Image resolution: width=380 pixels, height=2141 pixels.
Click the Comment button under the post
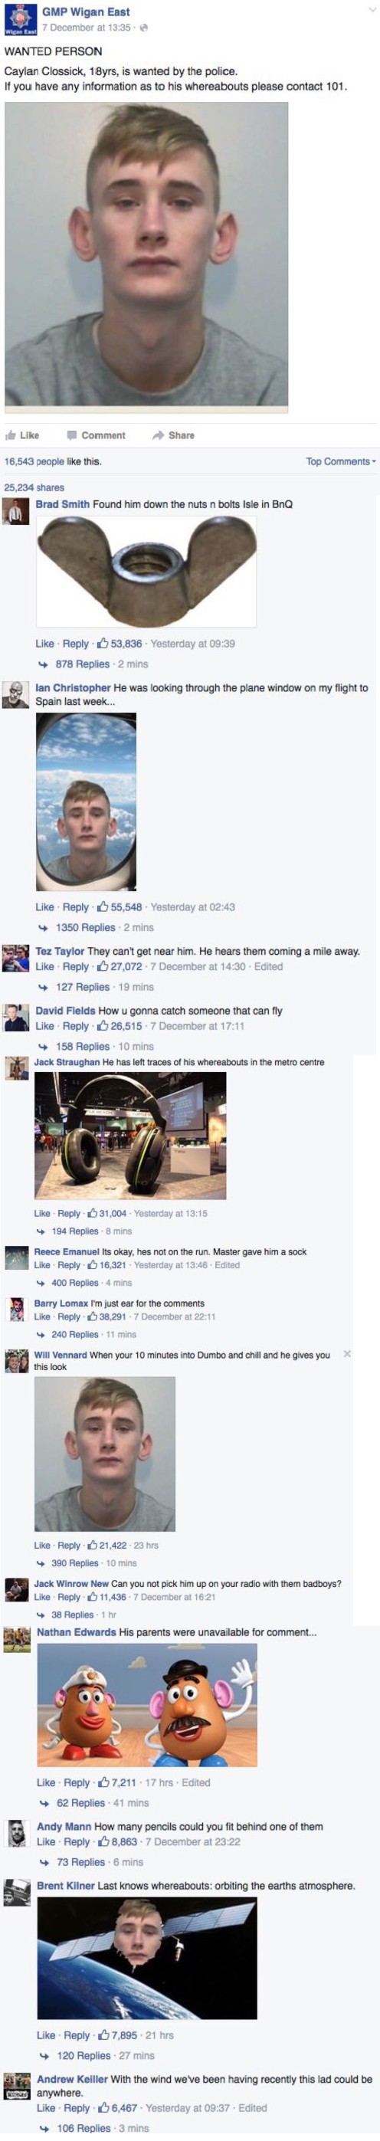tap(96, 434)
